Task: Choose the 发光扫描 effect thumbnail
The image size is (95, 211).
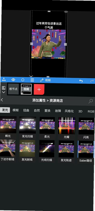Action: click(27, 125)
